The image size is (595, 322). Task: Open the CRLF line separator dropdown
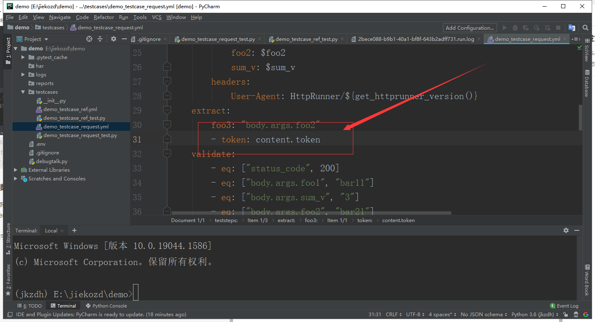[392, 314]
